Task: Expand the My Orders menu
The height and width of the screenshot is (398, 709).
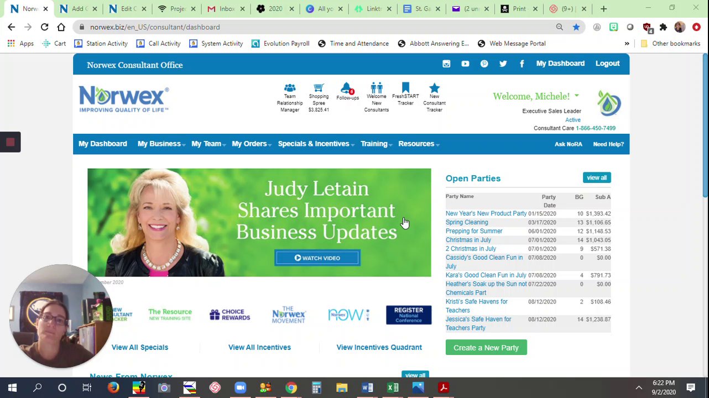Action: coord(251,144)
